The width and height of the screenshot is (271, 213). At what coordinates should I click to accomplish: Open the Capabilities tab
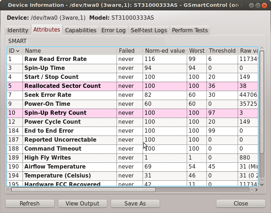pos(81,30)
